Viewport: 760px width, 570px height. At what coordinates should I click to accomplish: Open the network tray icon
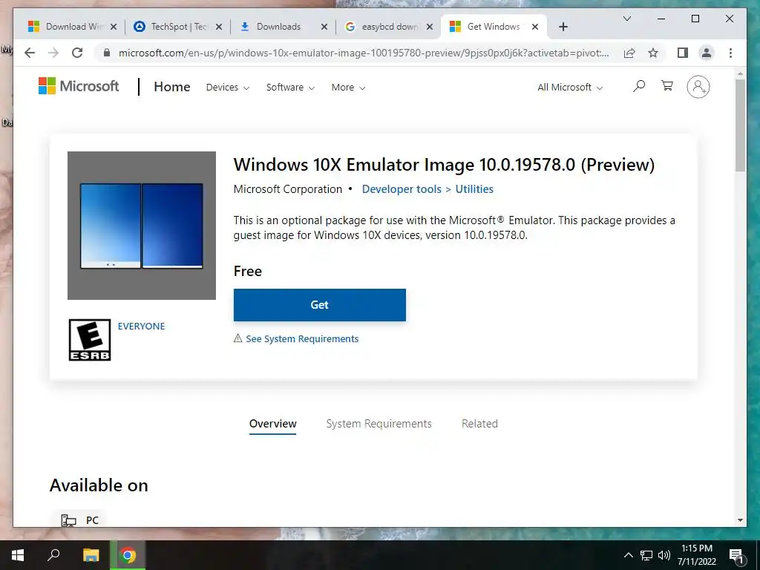pos(646,555)
